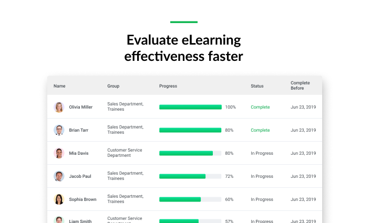Image resolution: width=371 pixels, height=223 pixels.
Task: Click Brian Tarr's avatar photo
Action: pos(59,130)
